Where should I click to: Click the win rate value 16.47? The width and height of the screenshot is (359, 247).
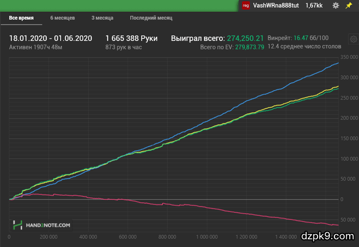(300, 38)
